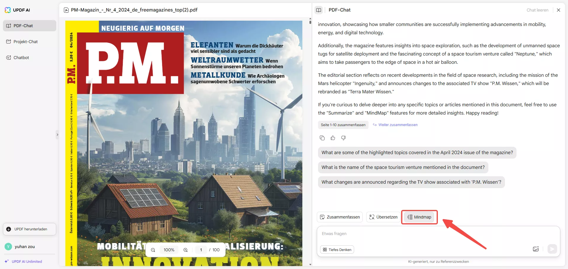This screenshot has height=269, width=568.
Task: Click the yuhan zou user avatar
Action: [8, 247]
